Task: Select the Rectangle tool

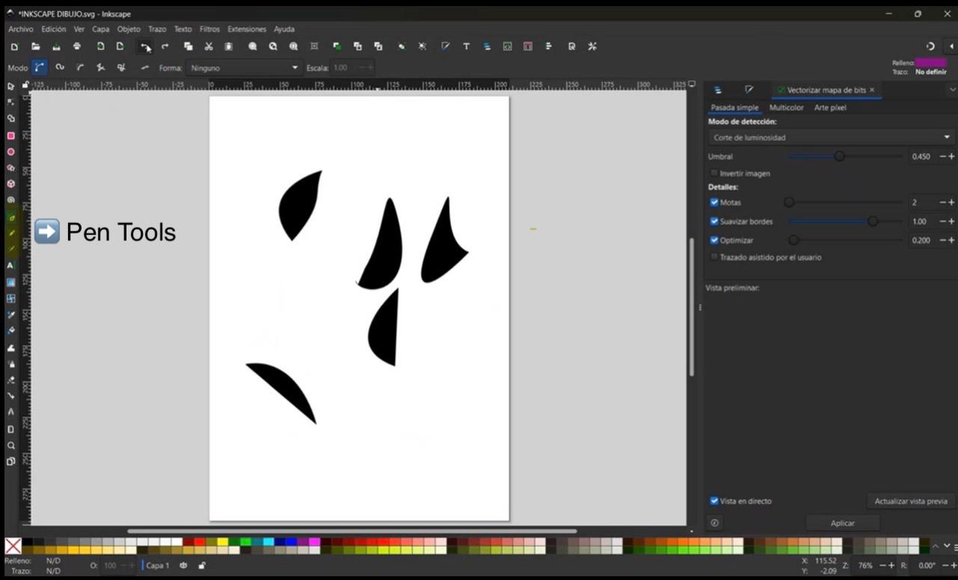Action: pyautogui.click(x=10, y=135)
